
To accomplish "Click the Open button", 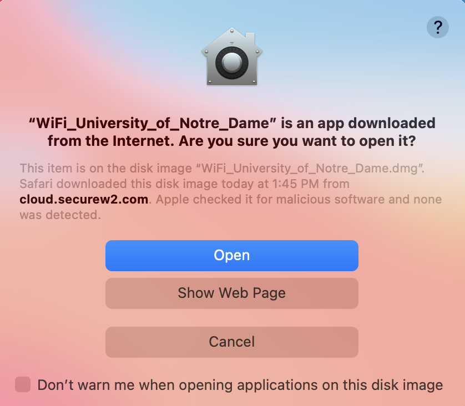I will pyautogui.click(x=232, y=256).
